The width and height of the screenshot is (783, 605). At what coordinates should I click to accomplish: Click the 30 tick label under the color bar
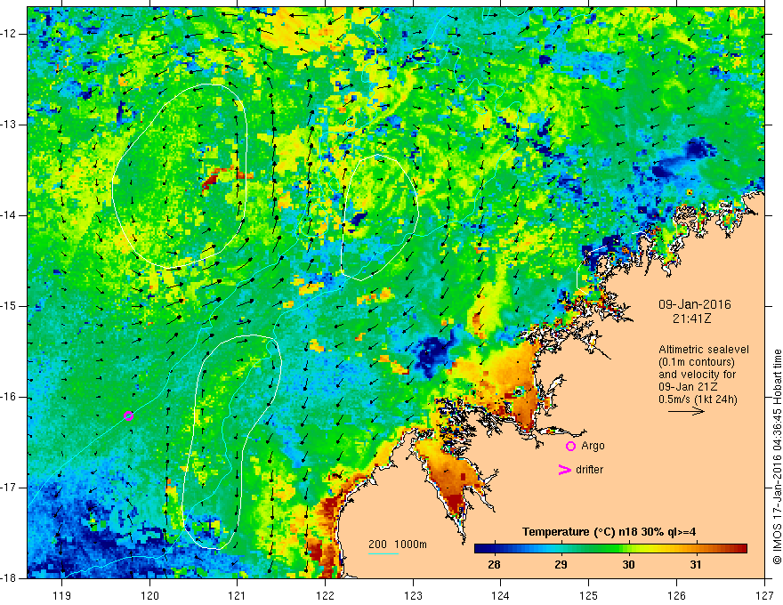pos(628,565)
